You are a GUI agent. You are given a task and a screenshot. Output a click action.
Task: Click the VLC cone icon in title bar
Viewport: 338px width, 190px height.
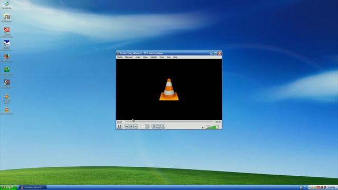[118, 53]
